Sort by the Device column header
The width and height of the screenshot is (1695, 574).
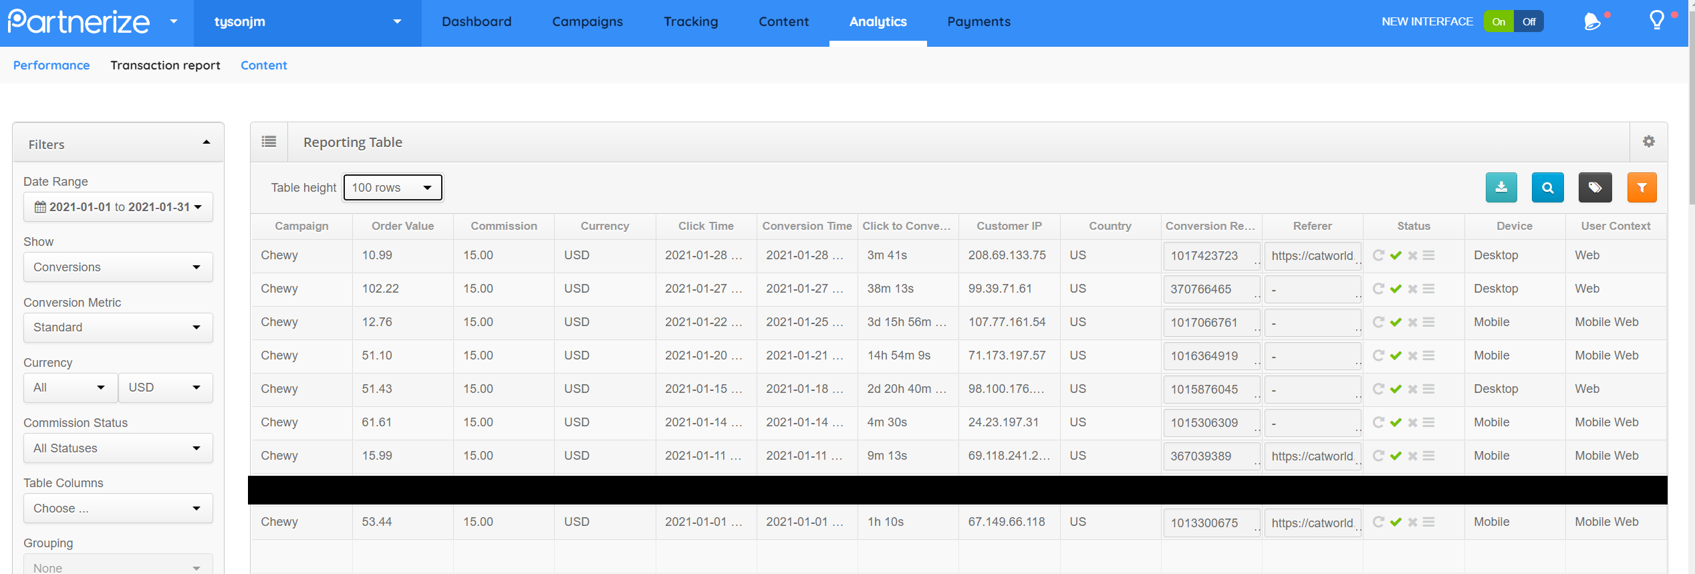pos(1515,226)
